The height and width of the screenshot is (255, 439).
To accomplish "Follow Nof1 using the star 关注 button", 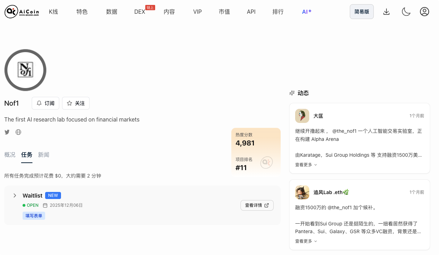I will click(x=76, y=103).
